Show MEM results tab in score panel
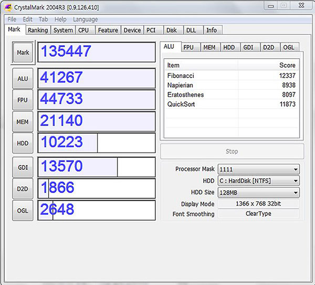This screenshot has height=285, width=315. coord(209,47)
